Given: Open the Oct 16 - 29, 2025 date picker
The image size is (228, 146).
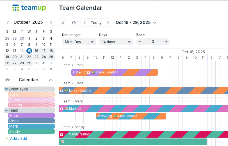Looking at the screenshot, I should (136, 23).
